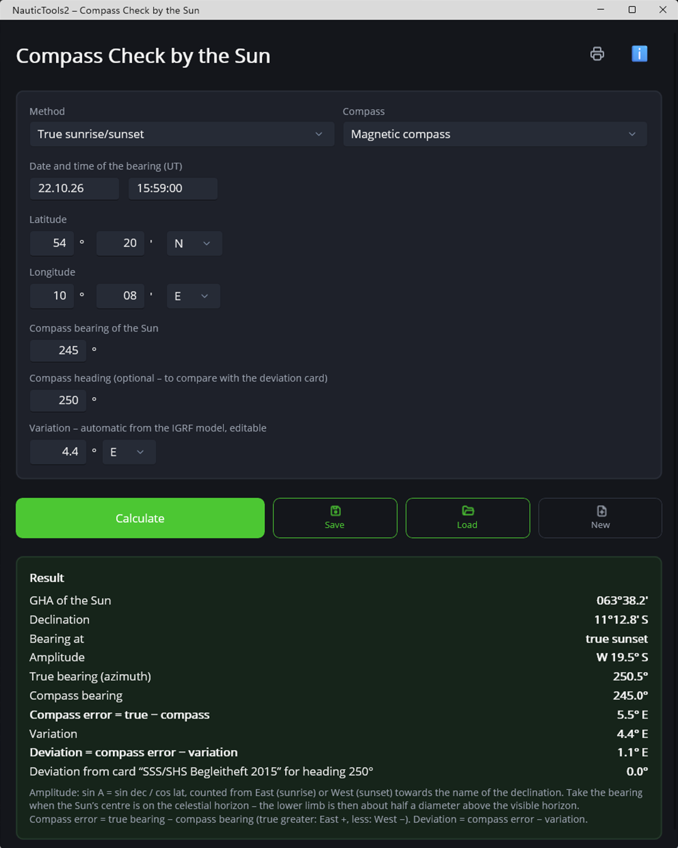Click the longitude degrees field
This screenshot has width=678, height=848.
coord(51,296)
